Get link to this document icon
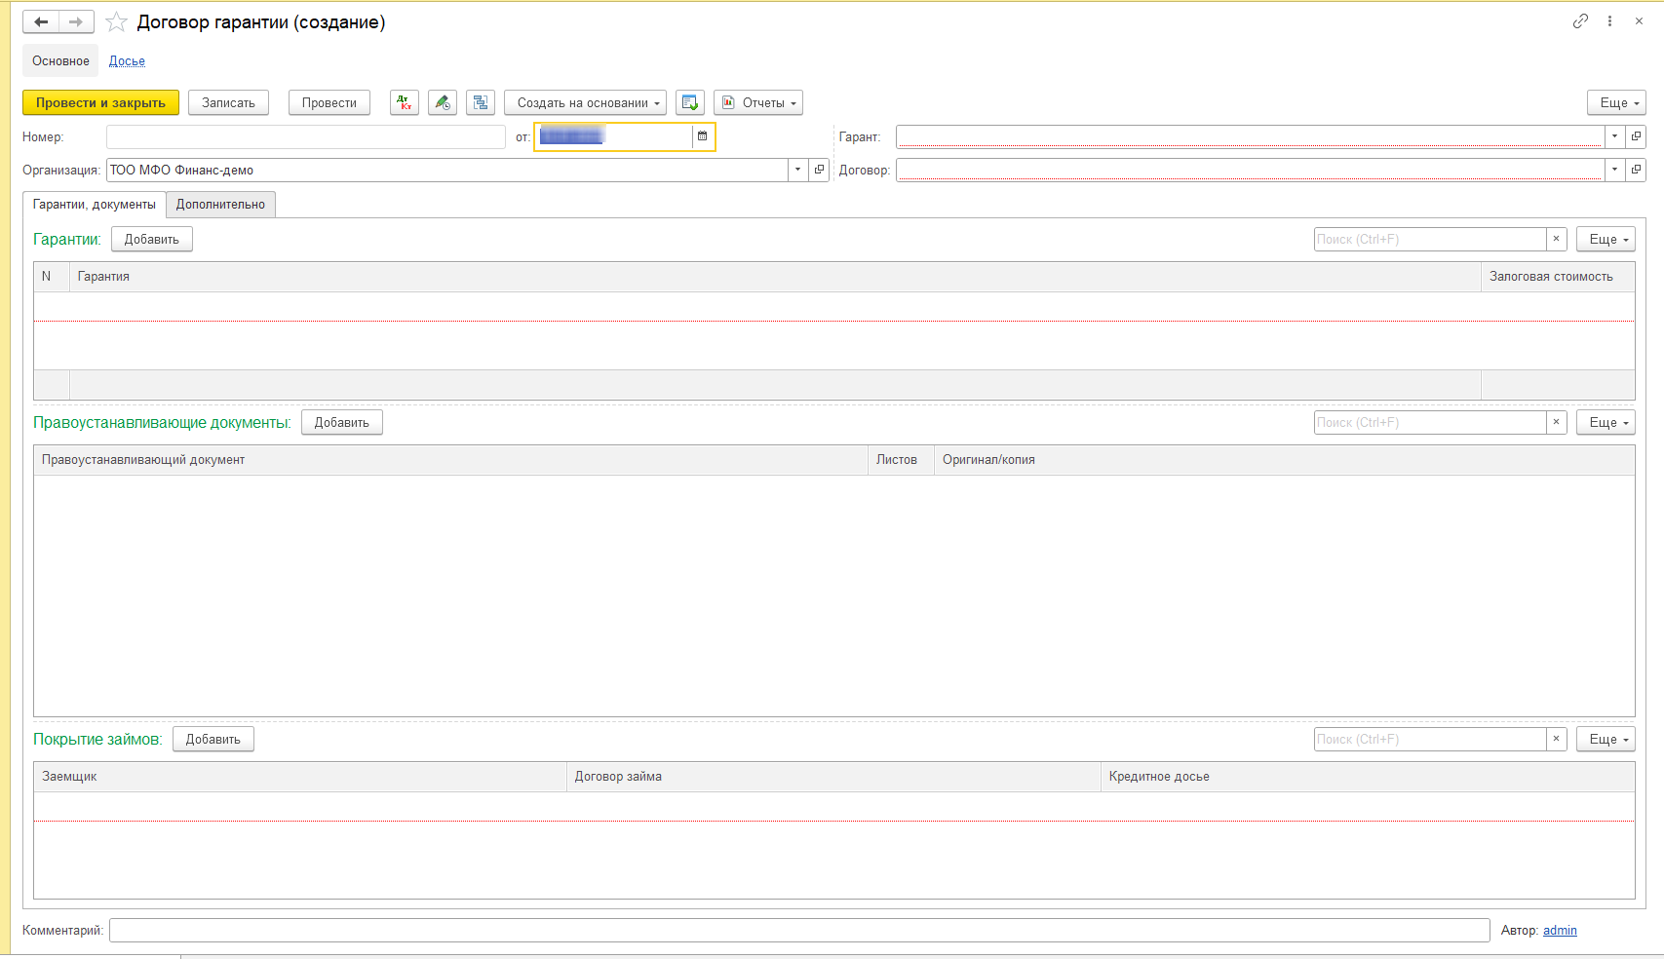 [x=1580, y=21]
